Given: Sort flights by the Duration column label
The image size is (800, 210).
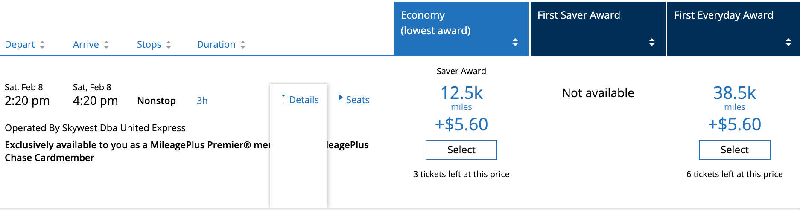Looking at the screenshot, I should [x=216, y=45].
